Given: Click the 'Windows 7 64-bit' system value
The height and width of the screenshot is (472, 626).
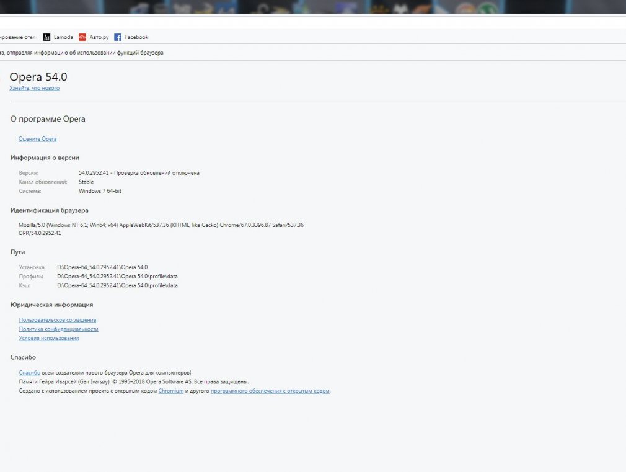Looking at the screenshot, I should point(100,191).
